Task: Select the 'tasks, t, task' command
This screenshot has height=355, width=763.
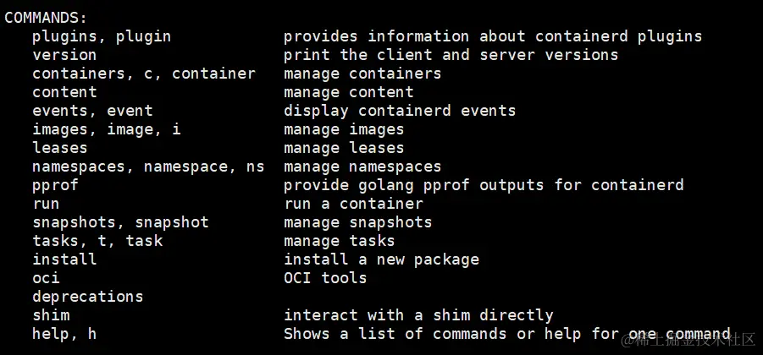Action: 97,241
